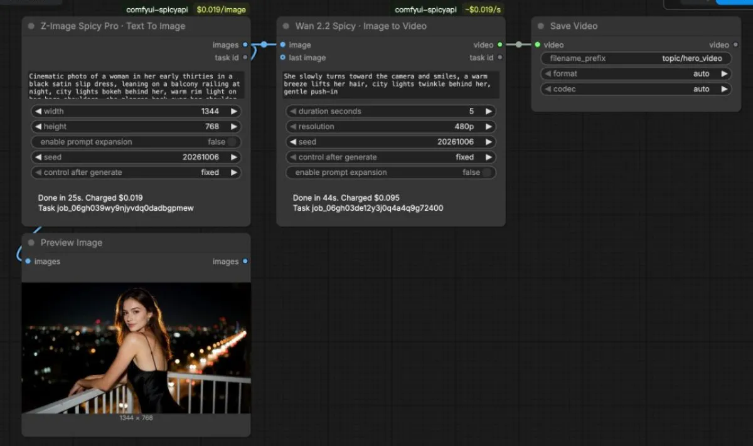Click Task job_06gh039wy9njyvdq0dadbgpmew text

(116, 208)
